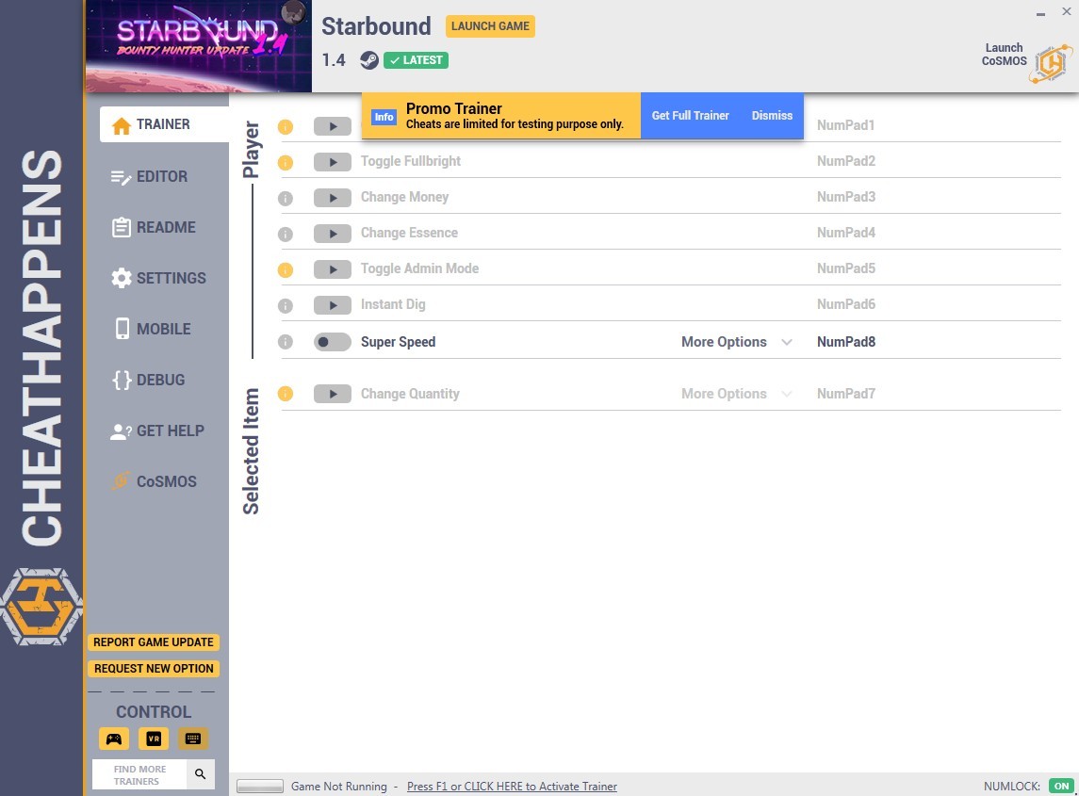Click the info icon for Toggle Admin Mode
The height and width of the screenshot is (796, 1079).
click(x=285, y=269)
